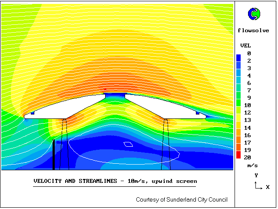Click the black upwind screen bar
The height and width of the screenshot is (209, 278).
(53, 155)
